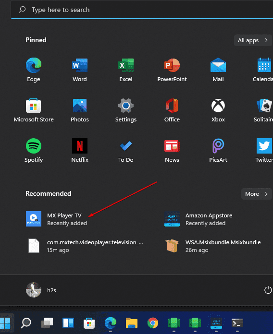Screen dimensions: 273x334
Task: Launch the Photos app
Action: pyautogui.click(x=80, y=110)
